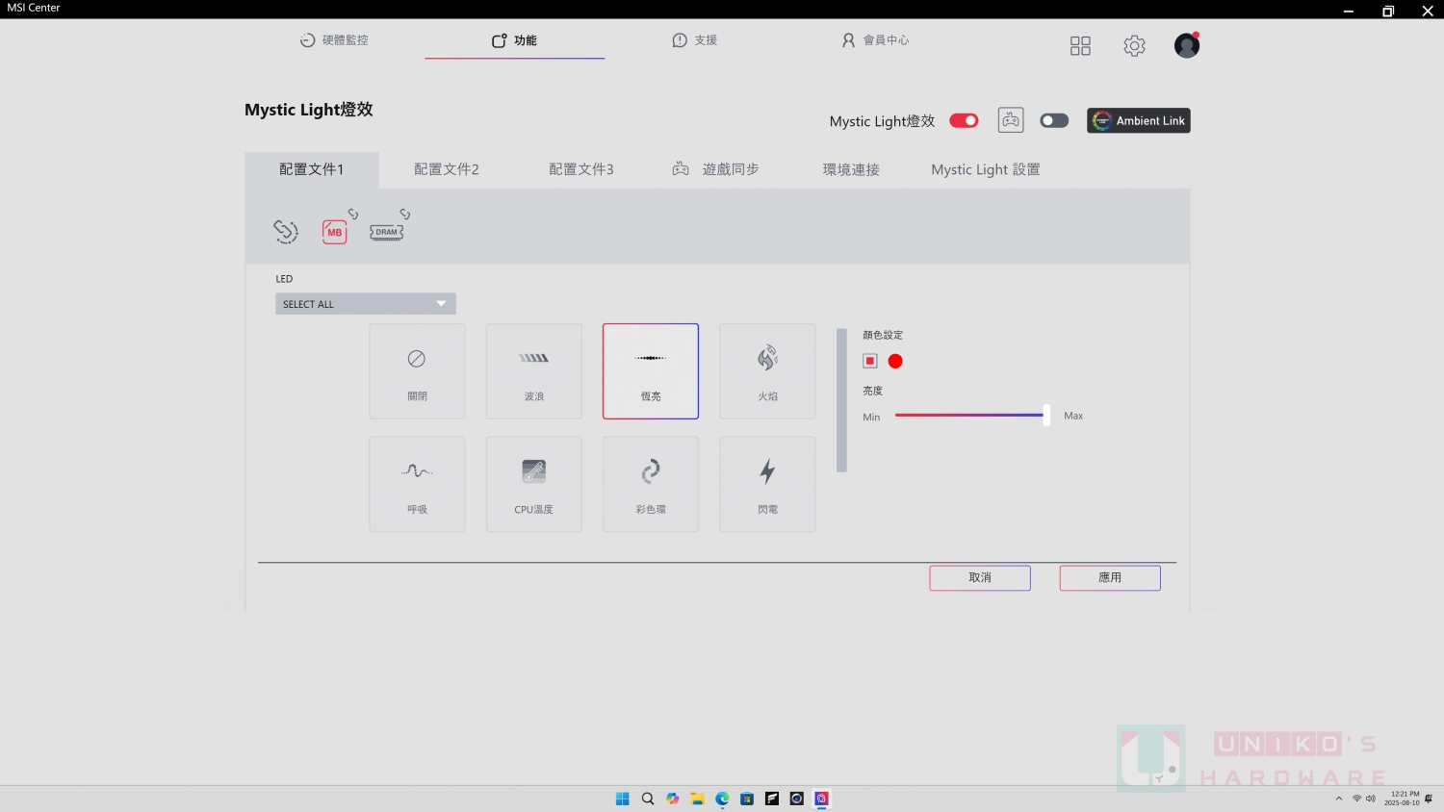Image resolution: width=1444 pixels, height=812 pixels.
Task: Choose the 呼吸 breathing effect
Action: click(417, 485)
